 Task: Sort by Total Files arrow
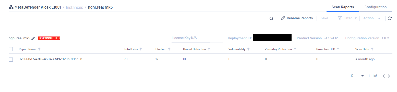click(141, 49)
